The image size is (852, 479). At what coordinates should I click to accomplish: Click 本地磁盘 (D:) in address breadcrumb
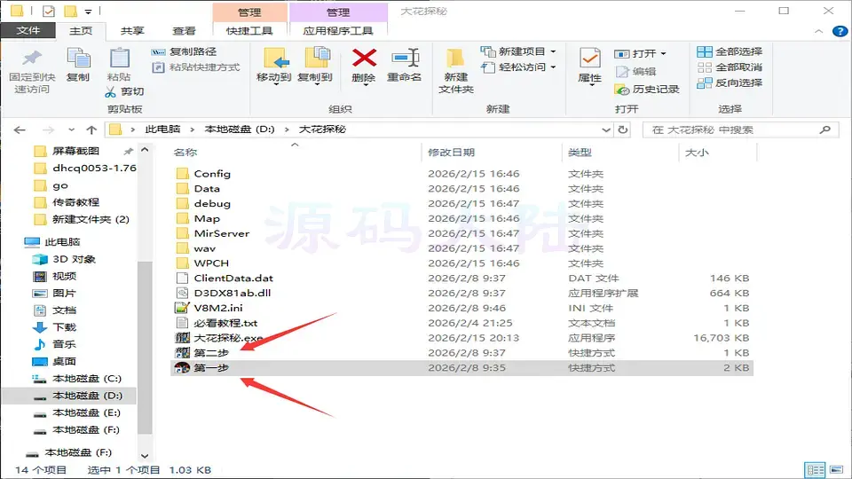tap(240, 130)
